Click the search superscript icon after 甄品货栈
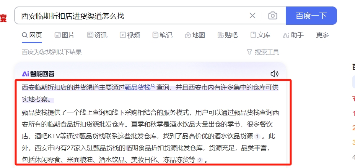Viewport: 355px width, 168px height. click(153, 86)
